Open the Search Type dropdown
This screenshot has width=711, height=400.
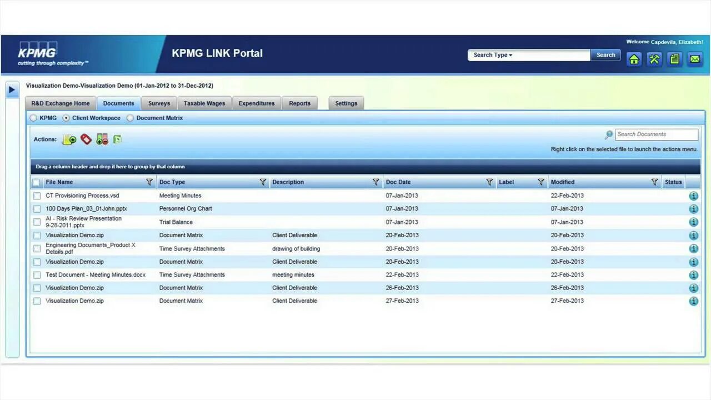[493, 55]
